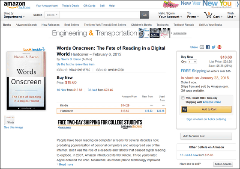
Task: Open Naomi S. Baron author link
Action: (x=71, y=59)
